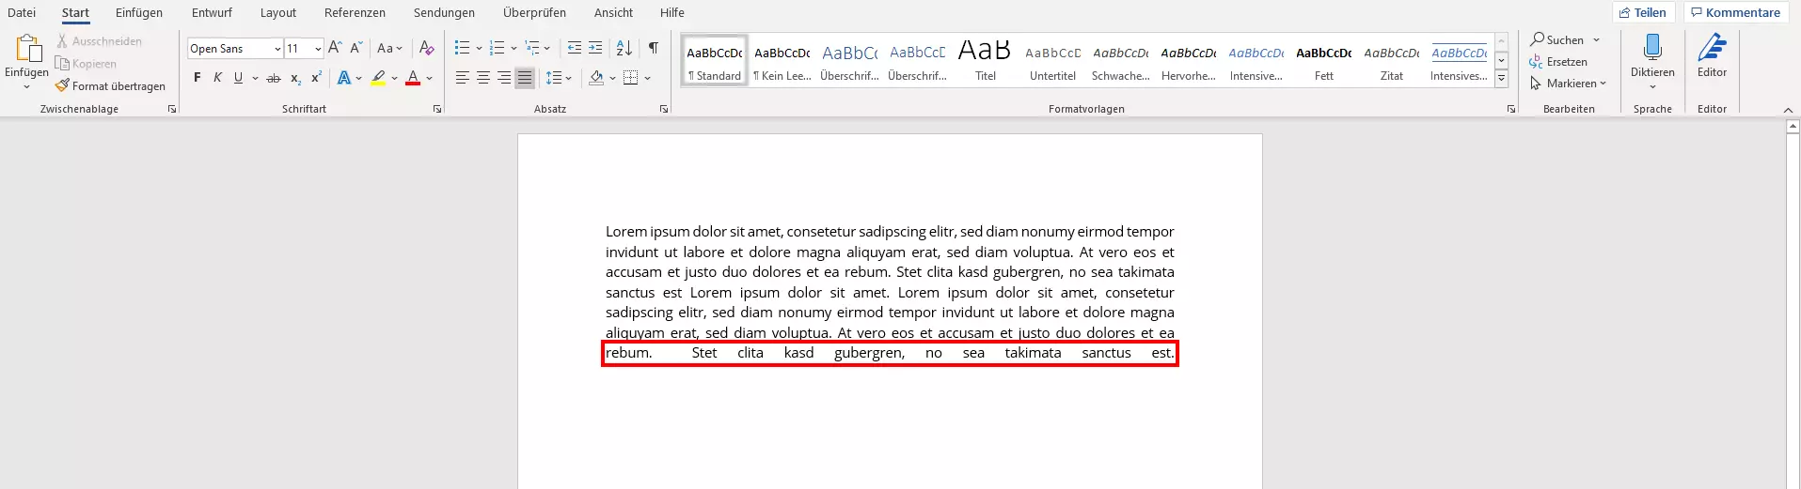Click Kopieren copy command
The height and width of the screenshot is (489, 1801).
[86, 64]
